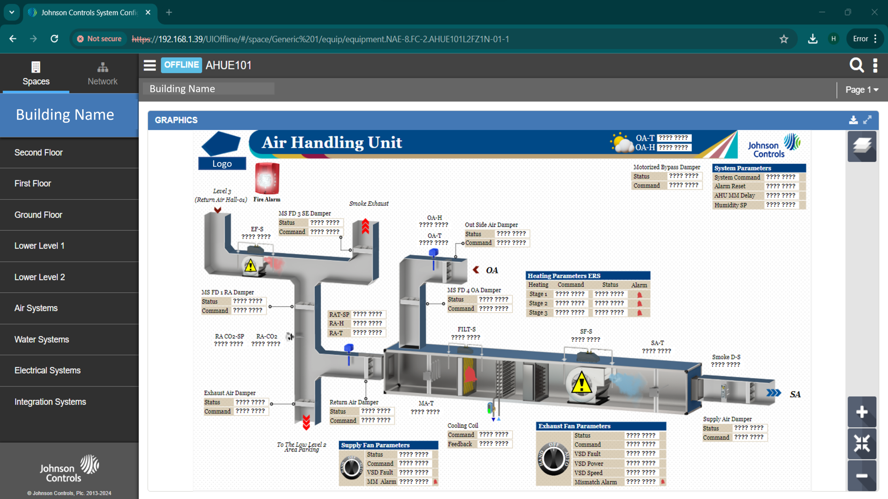Click the search magnifier icon
Viewport: 888px width, 499px height.
pyautogui.click(x=856, y=65)
